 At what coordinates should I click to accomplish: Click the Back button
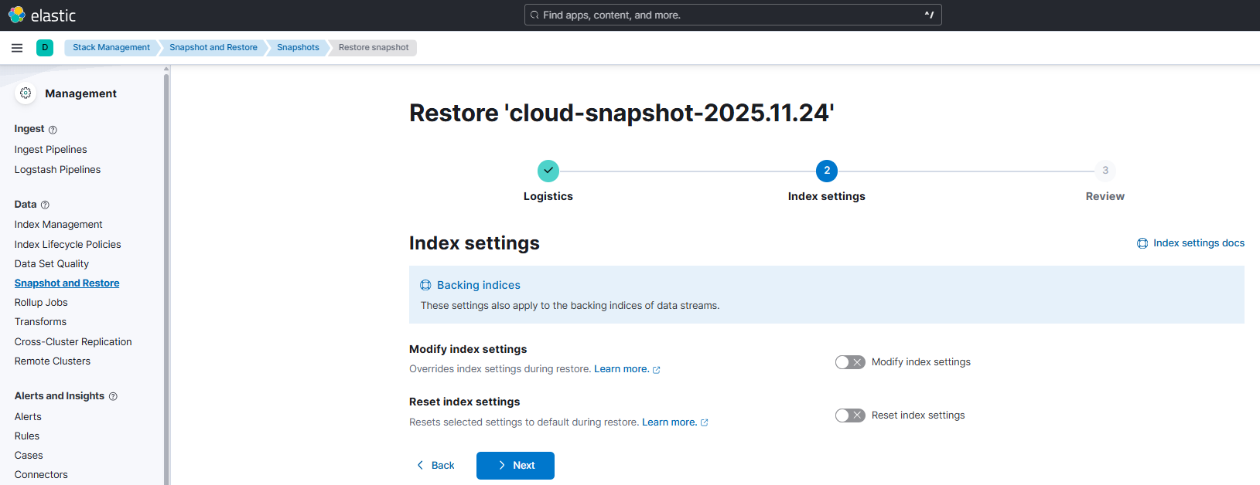point(435,466)
